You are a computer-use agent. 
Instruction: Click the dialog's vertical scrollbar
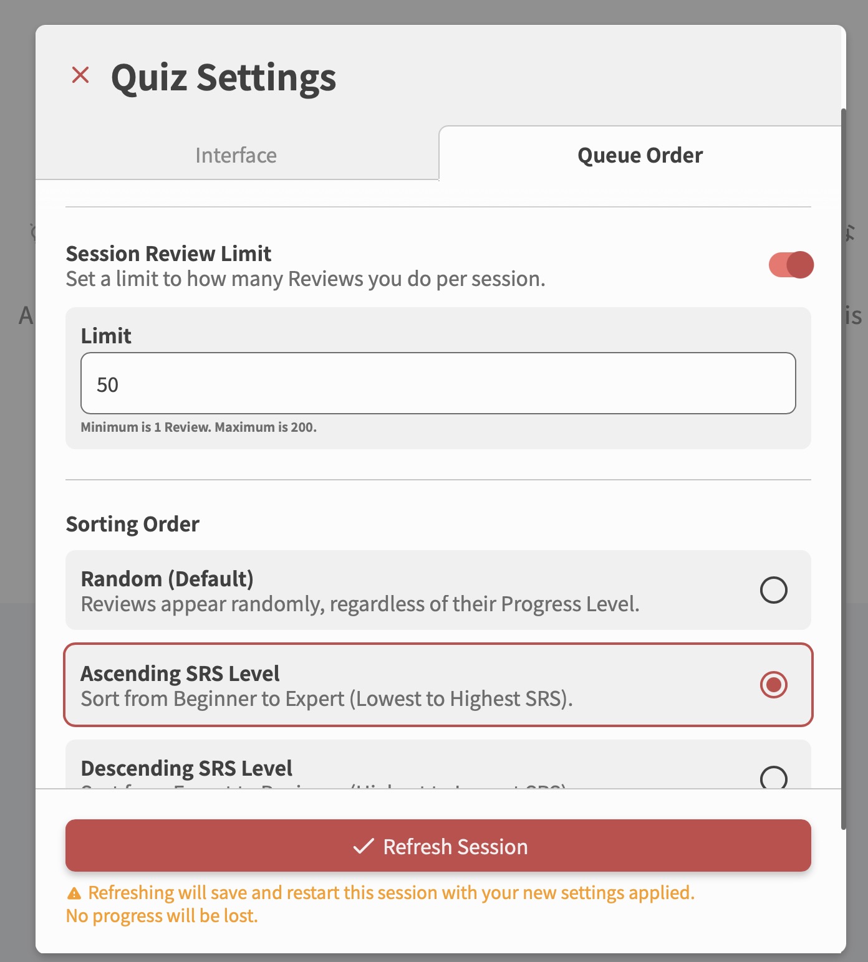pos(843,467)
